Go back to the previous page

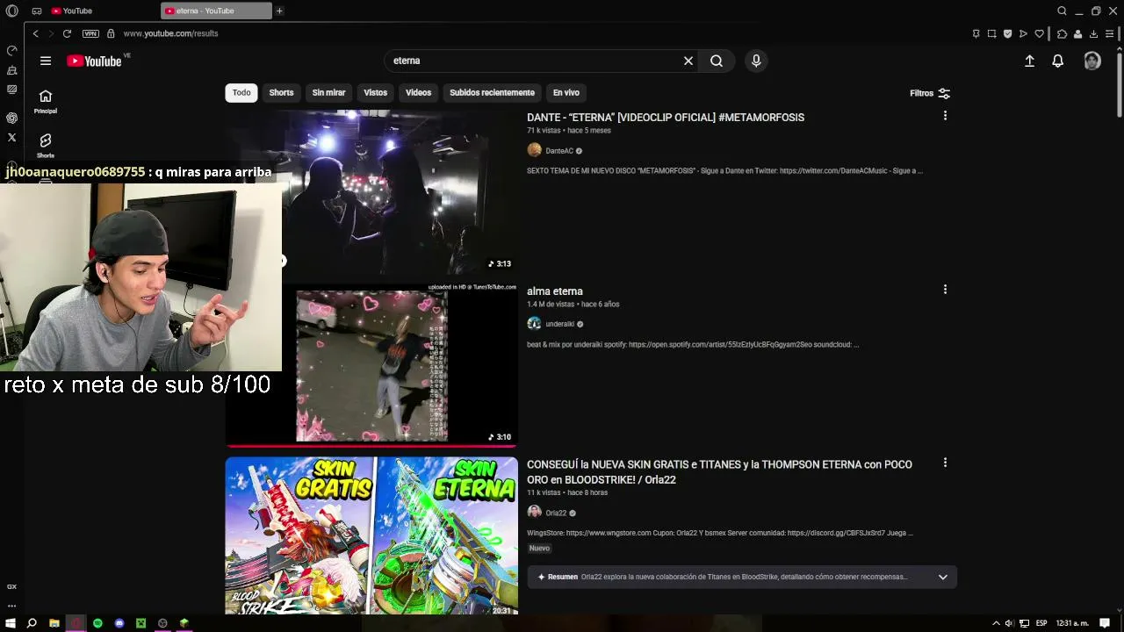(x=35, y=33)
